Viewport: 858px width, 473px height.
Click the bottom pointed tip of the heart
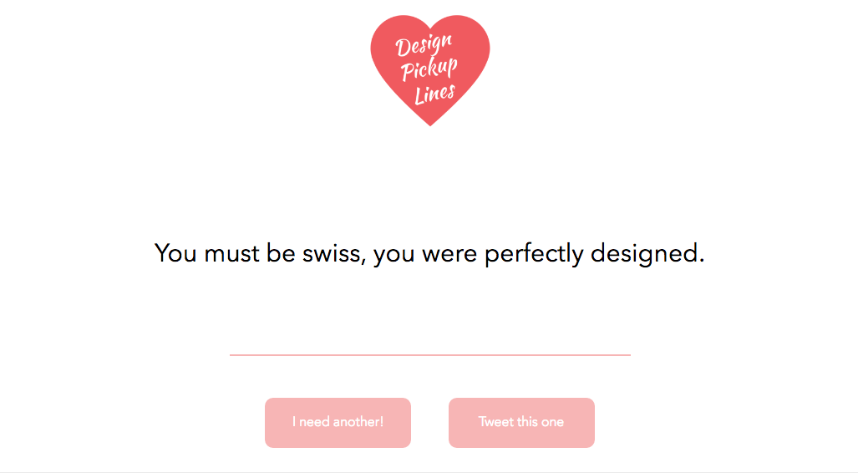click(x=429, y=123)
